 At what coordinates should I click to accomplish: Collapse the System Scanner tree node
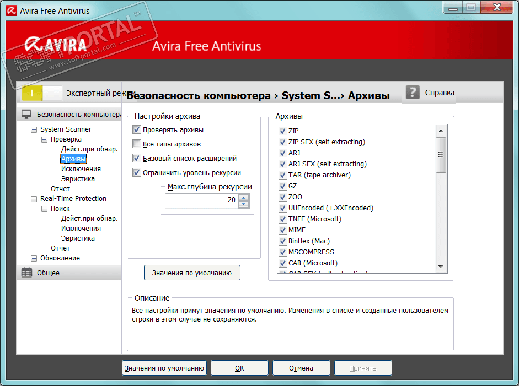34,129
